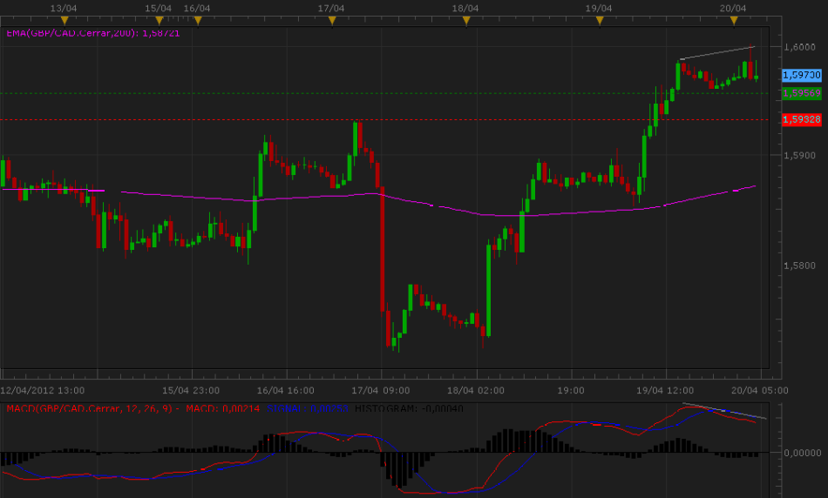Screen dimensions: 828x498
Task: Click the EMA(GBP/CAD.Cerrar,200) indicator label
Action: coord(92,33)
